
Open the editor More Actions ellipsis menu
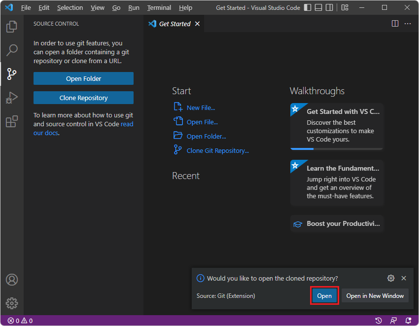tap(408, 24)
